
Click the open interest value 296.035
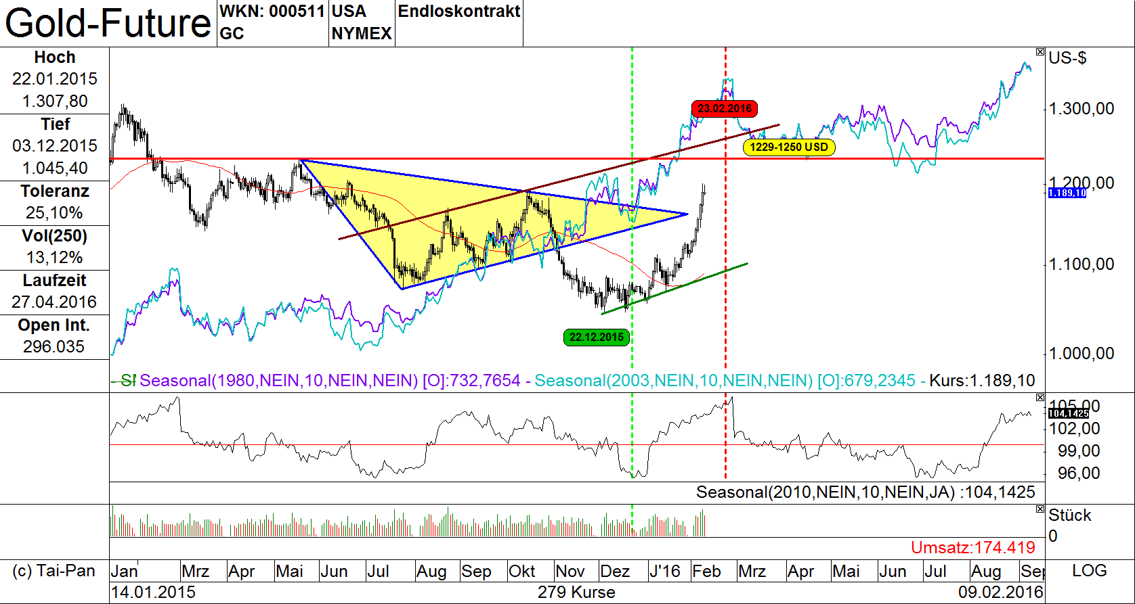pos(55,347)
